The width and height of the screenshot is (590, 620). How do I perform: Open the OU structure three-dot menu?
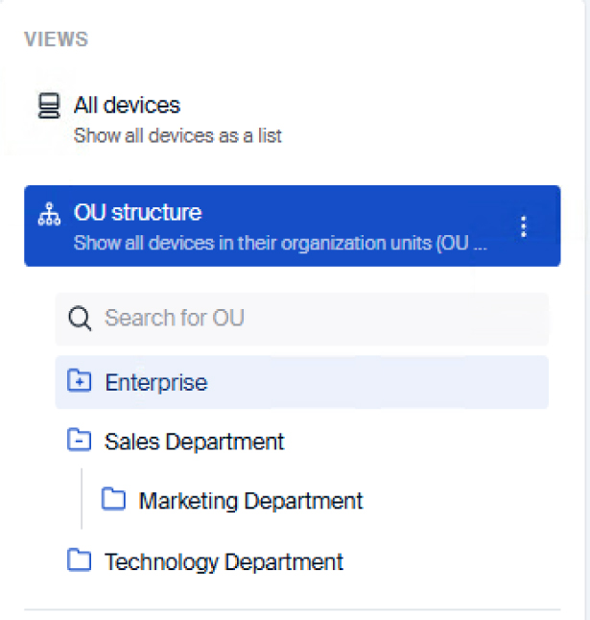pos(523,227)
